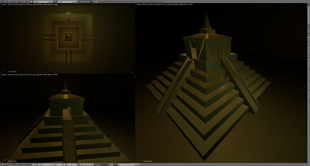Click the Blender logo icon

[x=96, y=2]
